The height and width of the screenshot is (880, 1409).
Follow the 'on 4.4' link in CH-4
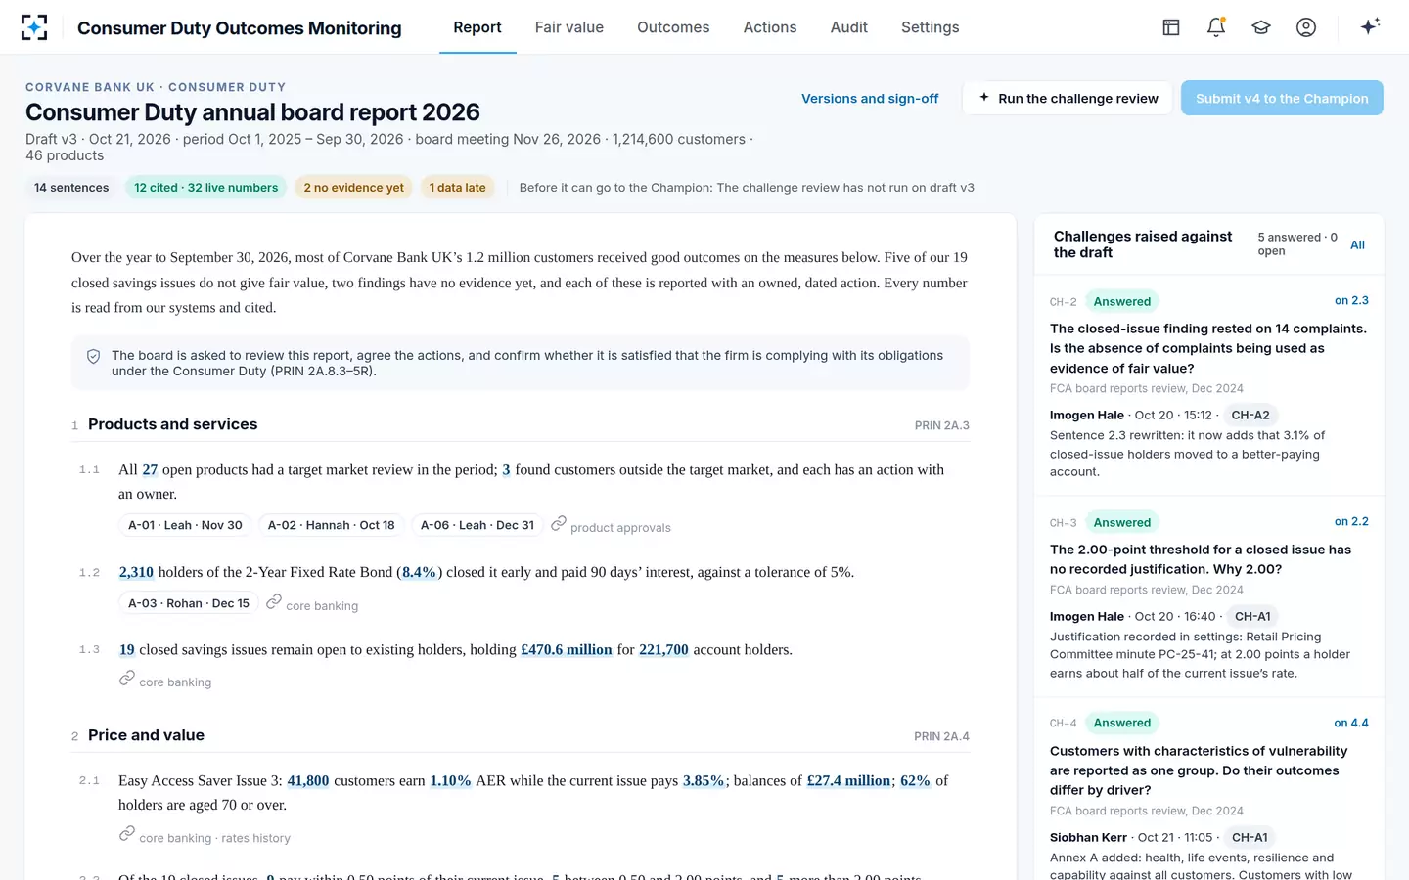click(x=1351, y=723)
